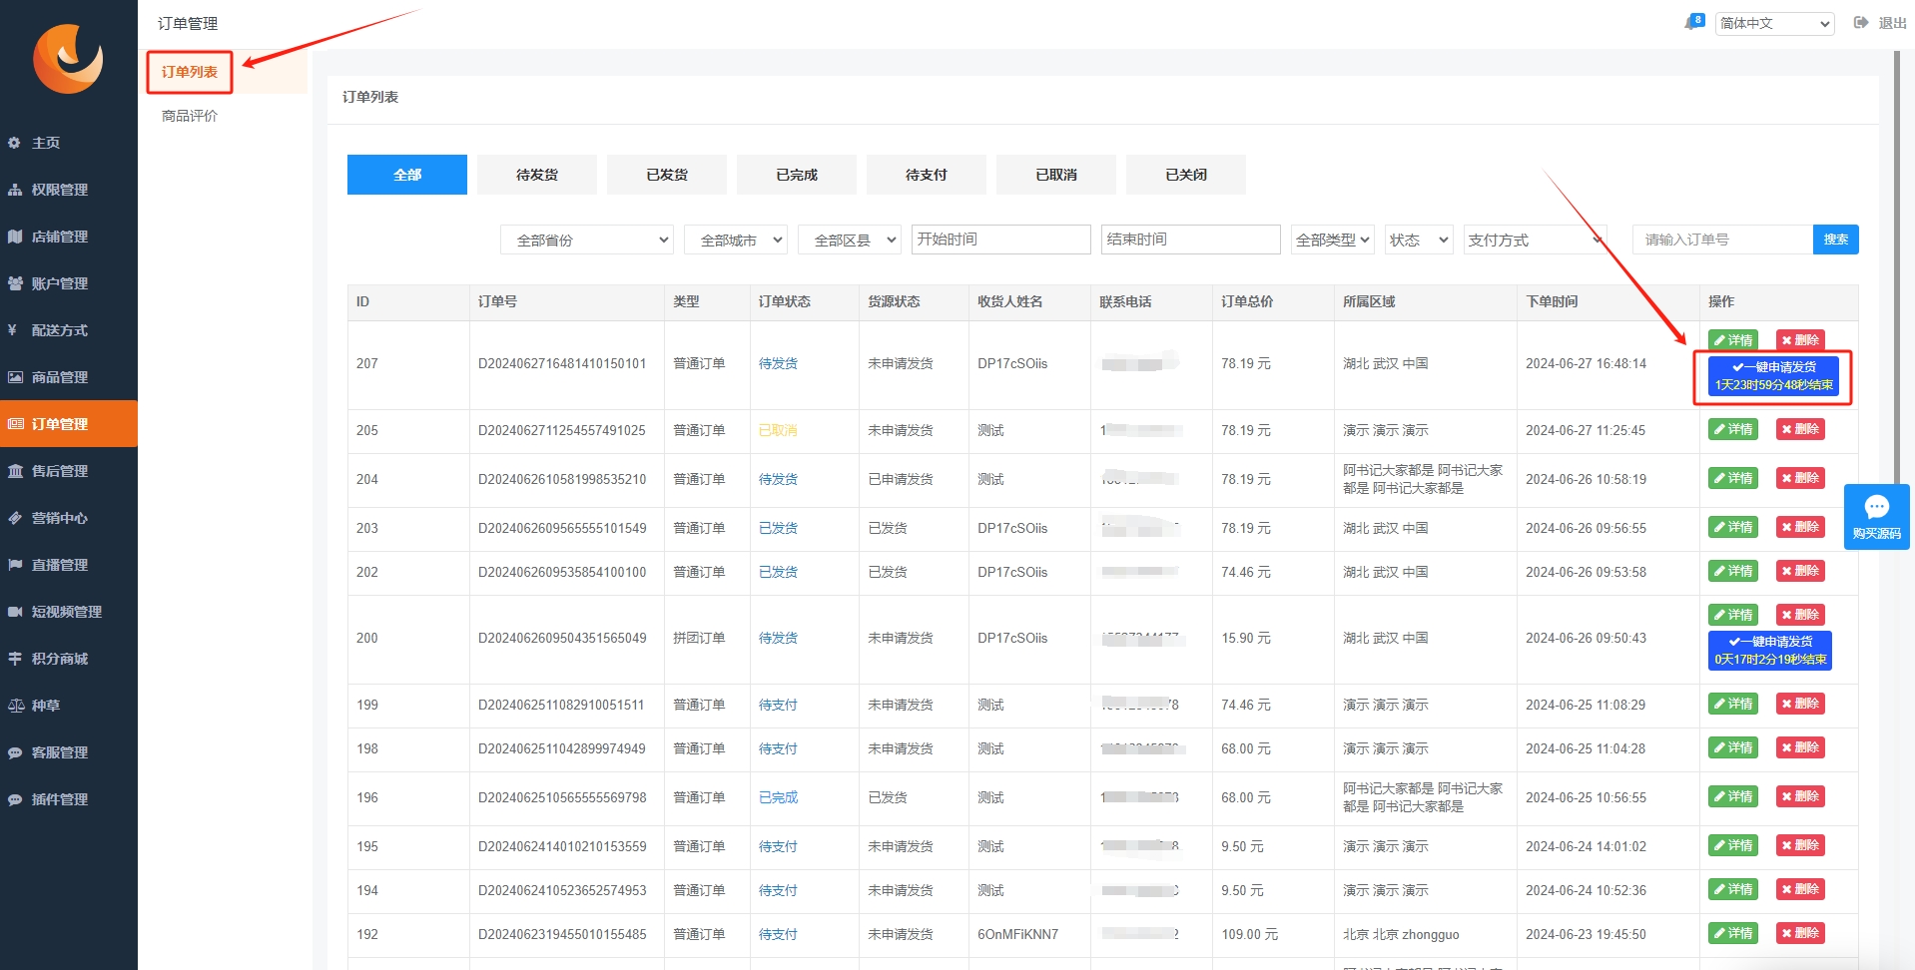Open 详情 for order ID 207
This screenshot has width=1915, height=970.
coord(1733,340)
